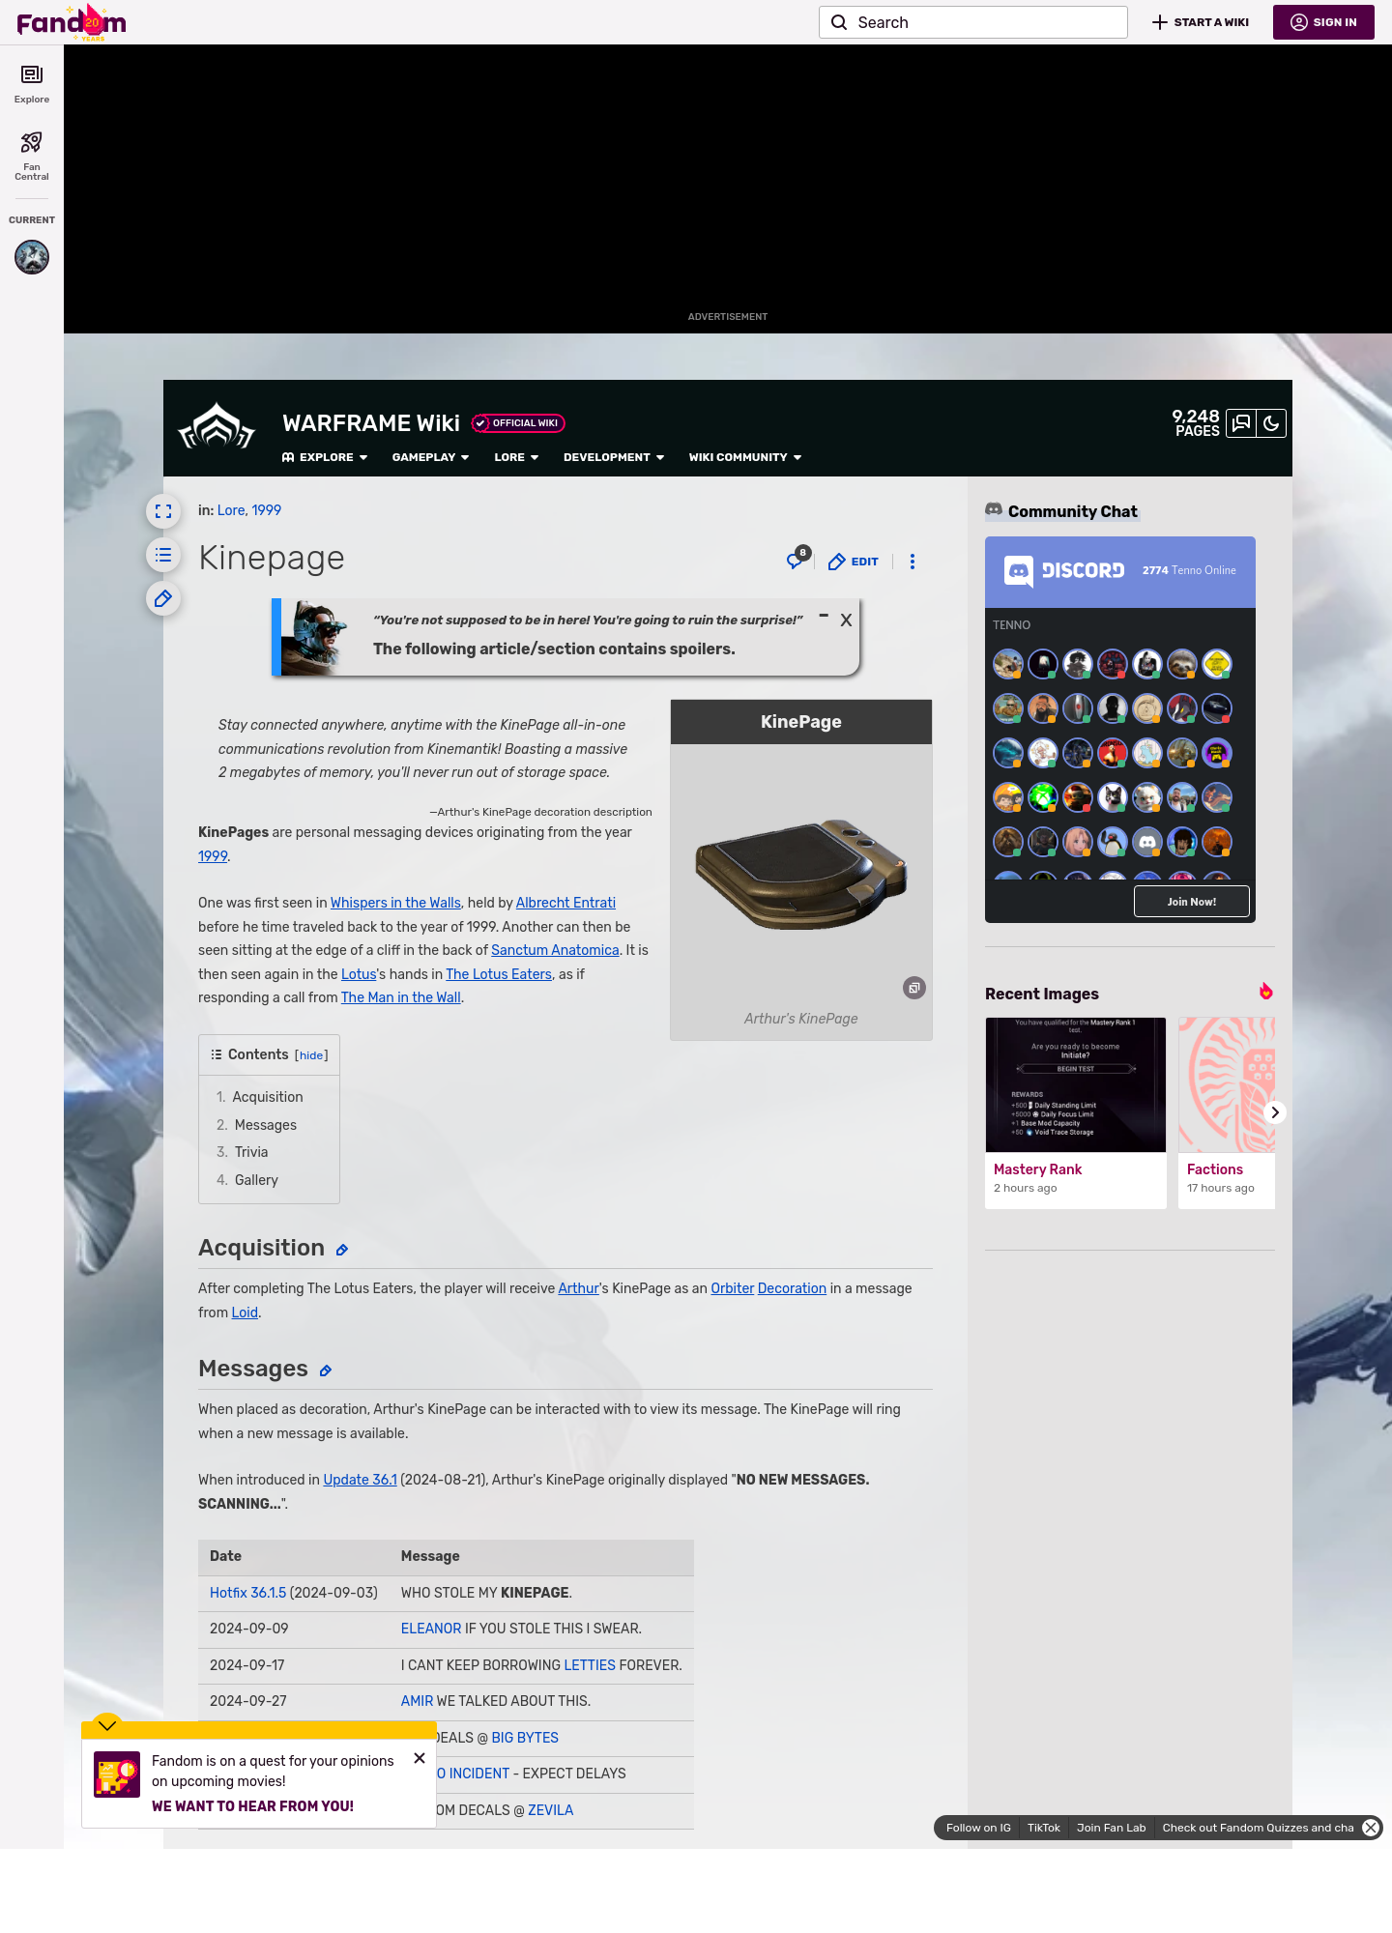This screenshot has width=1392, height=1933.
Task: Expand the Explore wiki menu
Action: [x=325, y=457]
